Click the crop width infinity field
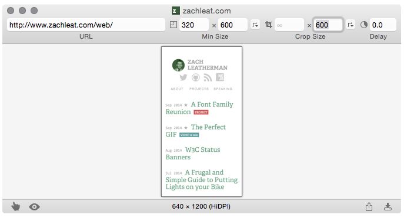The image size is (404, 218). (289, 25)
